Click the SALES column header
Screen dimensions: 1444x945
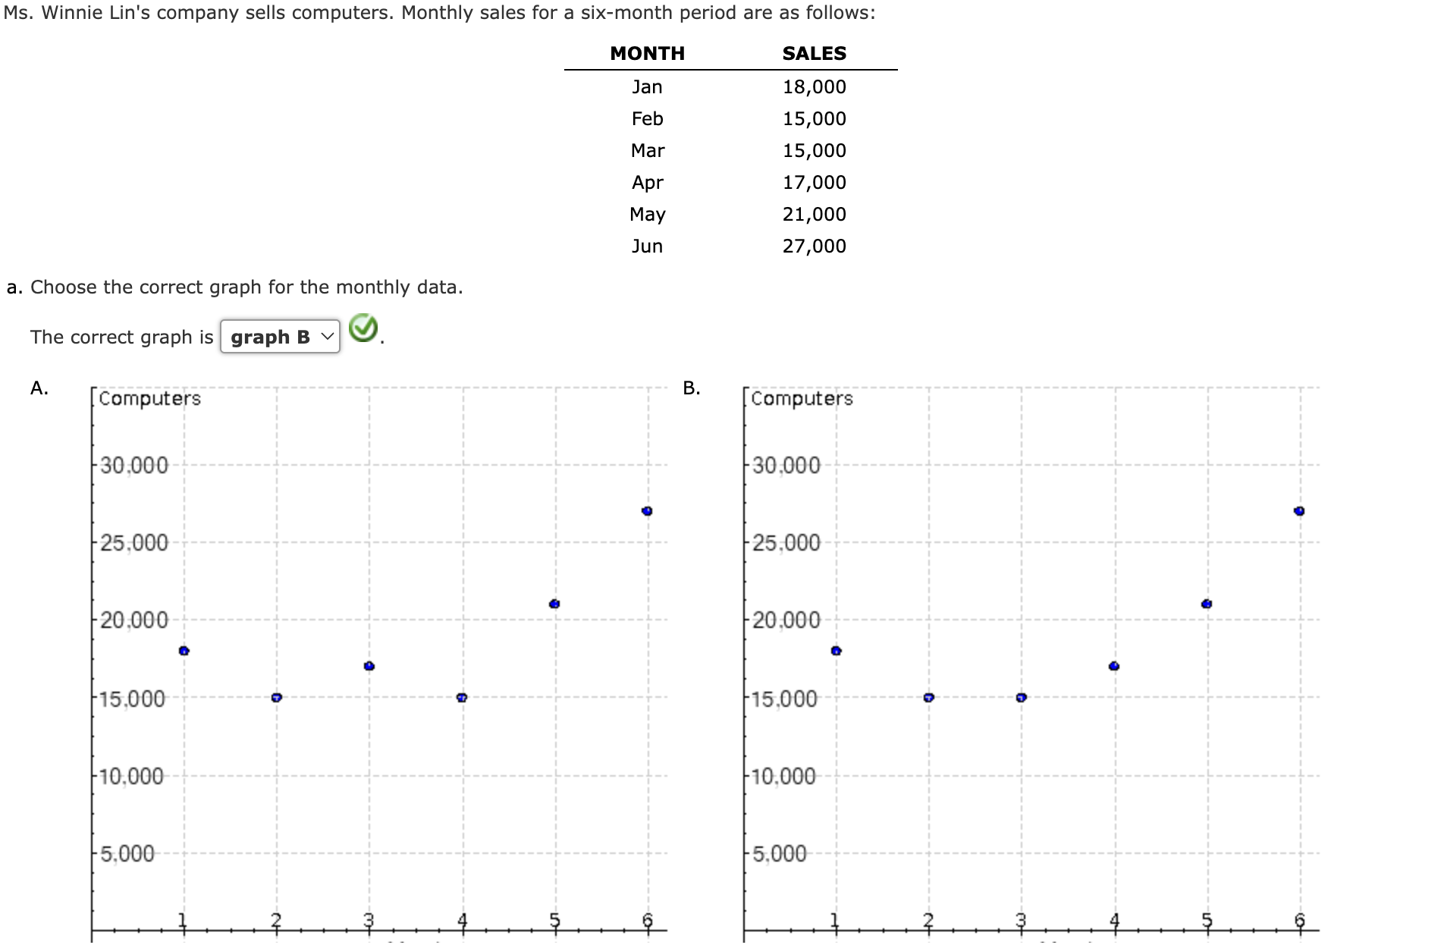click(814, 53)
